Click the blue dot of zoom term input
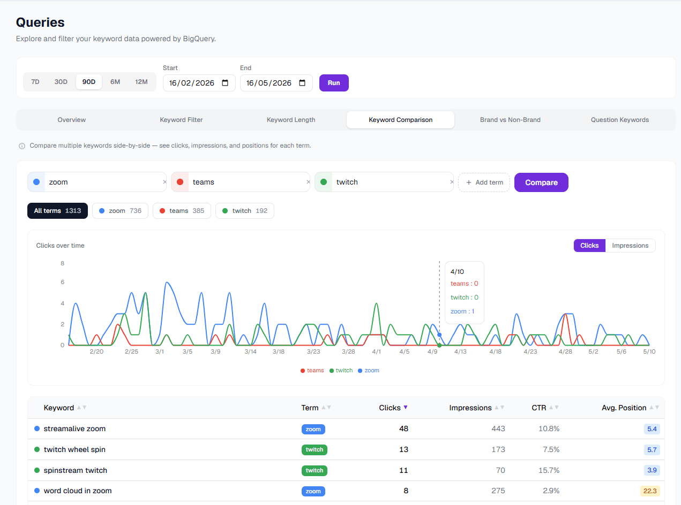The width and height of the screenshot is (681, 505). [36, 182]
